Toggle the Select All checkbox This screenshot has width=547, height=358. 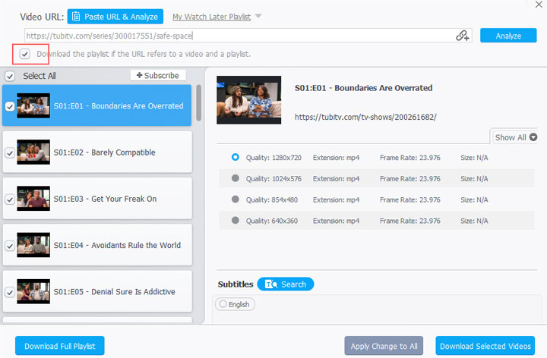[x=10, y=76]
